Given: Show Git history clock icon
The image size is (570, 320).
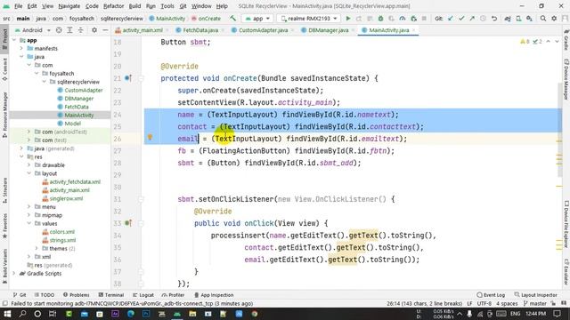Looking at the screenshot, I should pos(483,18).
